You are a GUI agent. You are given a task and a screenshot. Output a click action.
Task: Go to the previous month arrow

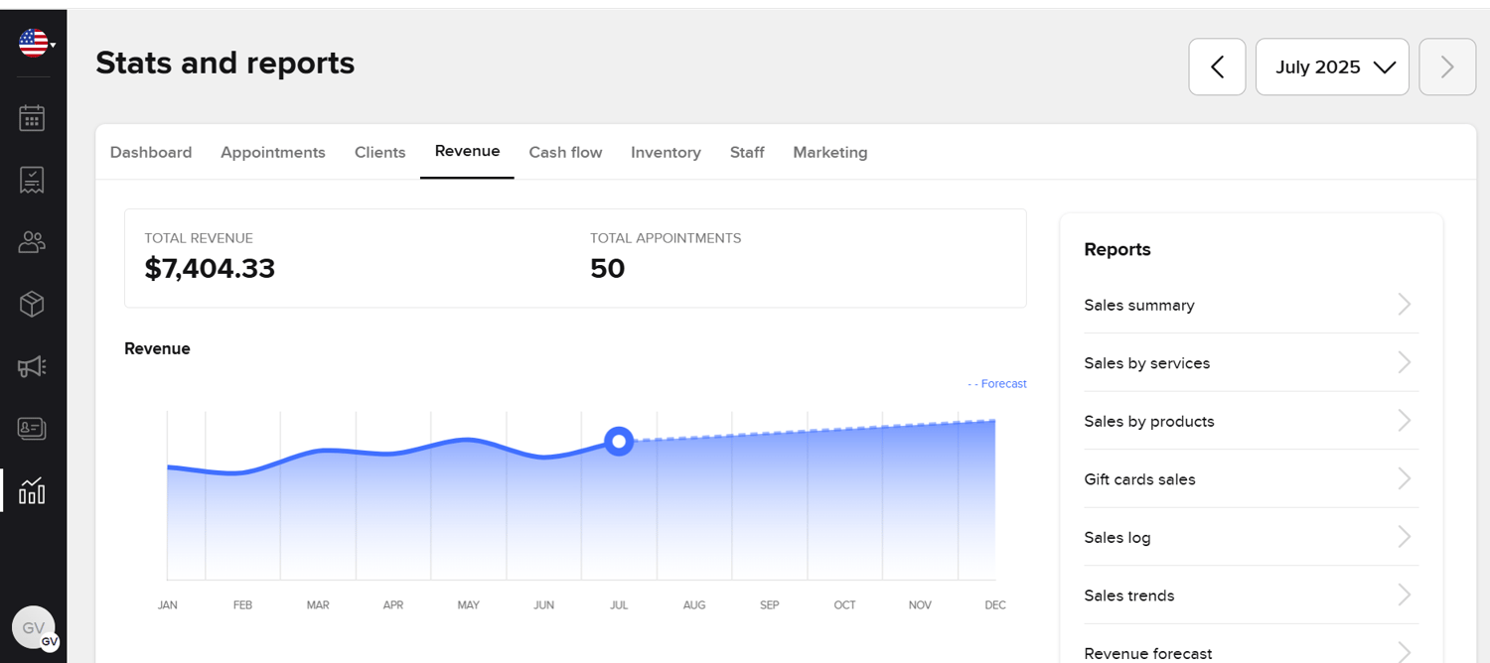[1217, 67]
